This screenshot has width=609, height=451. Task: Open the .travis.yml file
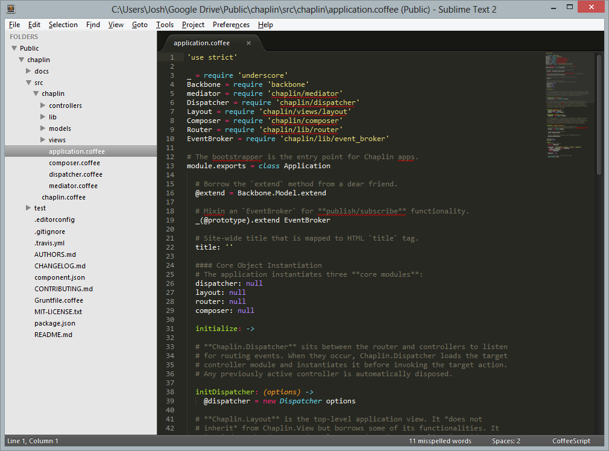pyautogui.click(x=49, y=243)
